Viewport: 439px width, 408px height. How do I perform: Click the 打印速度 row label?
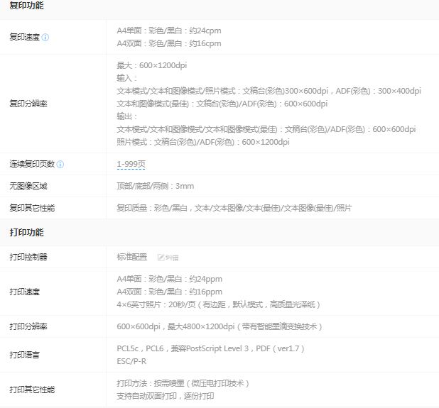24,292
